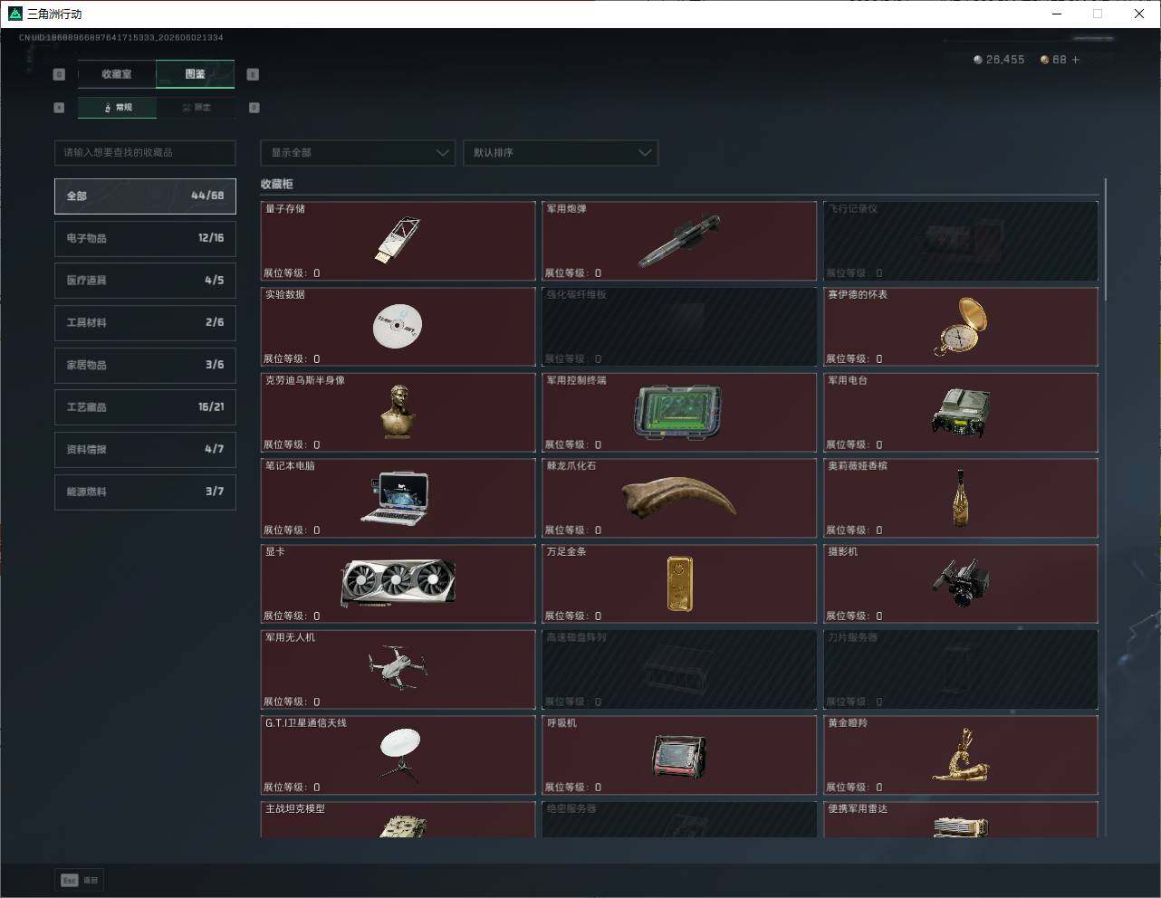Open the 便携军用雷达 radar item
1161x898 pixels.
tap(961, 819)
